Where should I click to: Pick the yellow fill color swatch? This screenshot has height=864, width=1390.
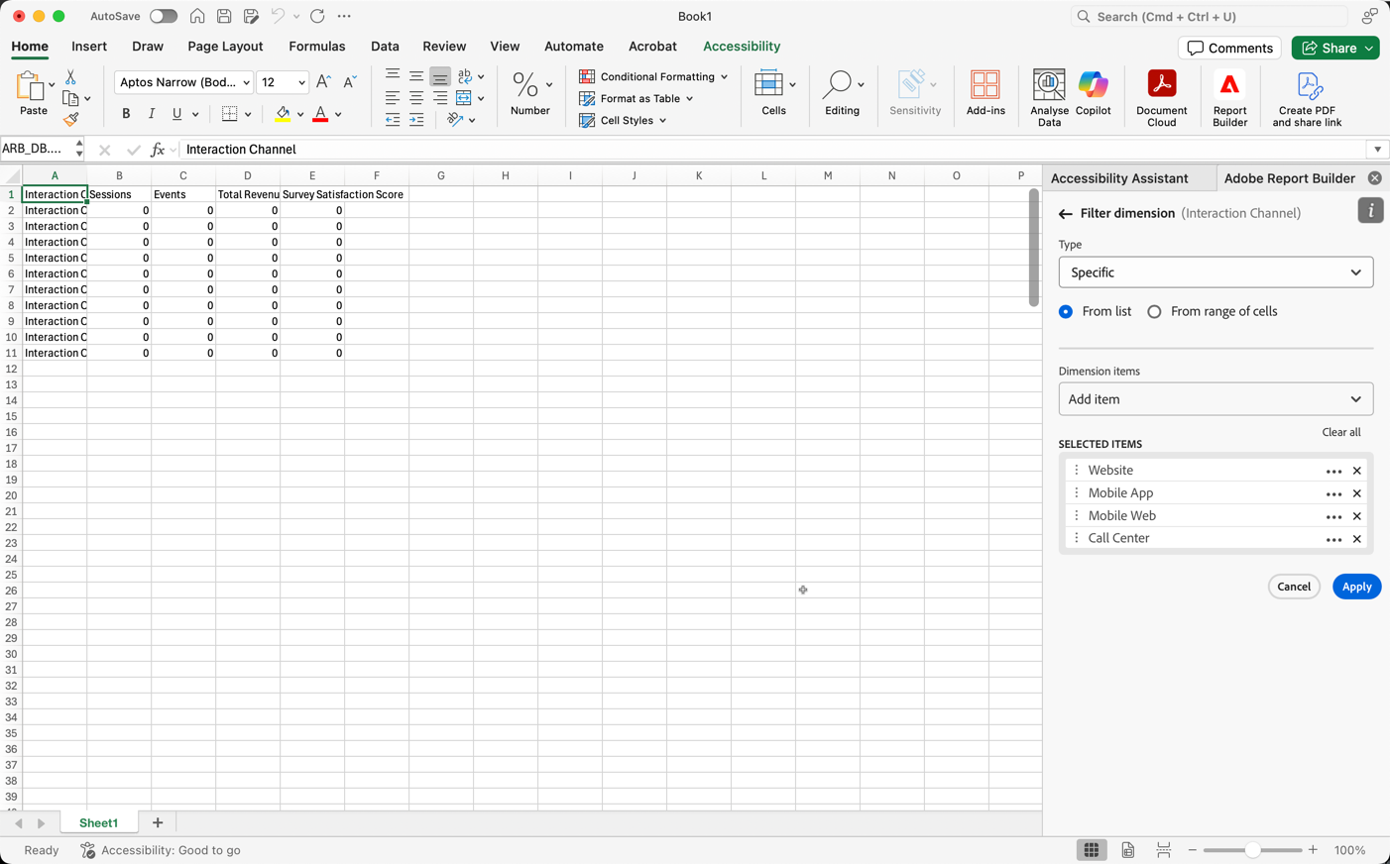(283, 114)
